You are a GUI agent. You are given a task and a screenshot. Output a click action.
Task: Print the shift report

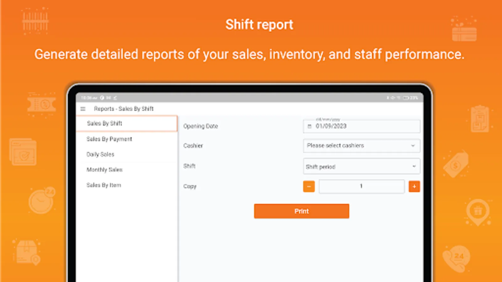pyautogui.click(x=302, y=211)
